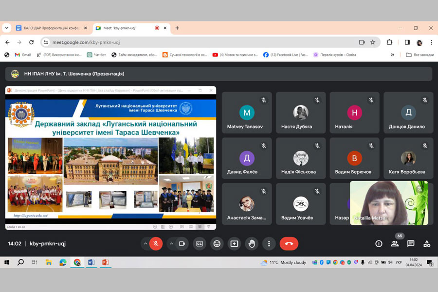This screenshot has height=292, width=438.
Task: Select the Катя Воробьева participant tile
Action: [x=408, y=158]
